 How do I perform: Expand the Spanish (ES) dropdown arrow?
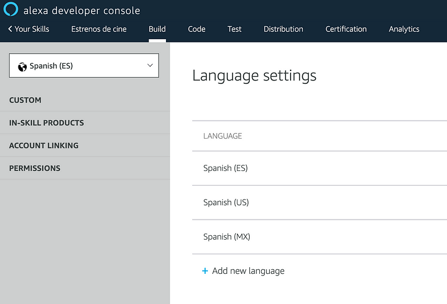(x=150, y=65)
